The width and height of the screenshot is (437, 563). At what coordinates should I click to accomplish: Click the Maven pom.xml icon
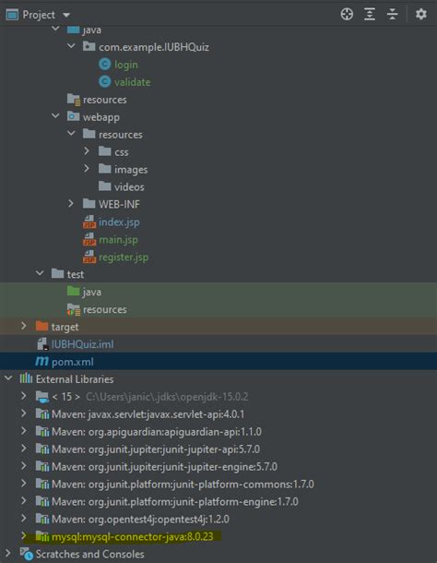pyautogui.click(x=41, y=361)
